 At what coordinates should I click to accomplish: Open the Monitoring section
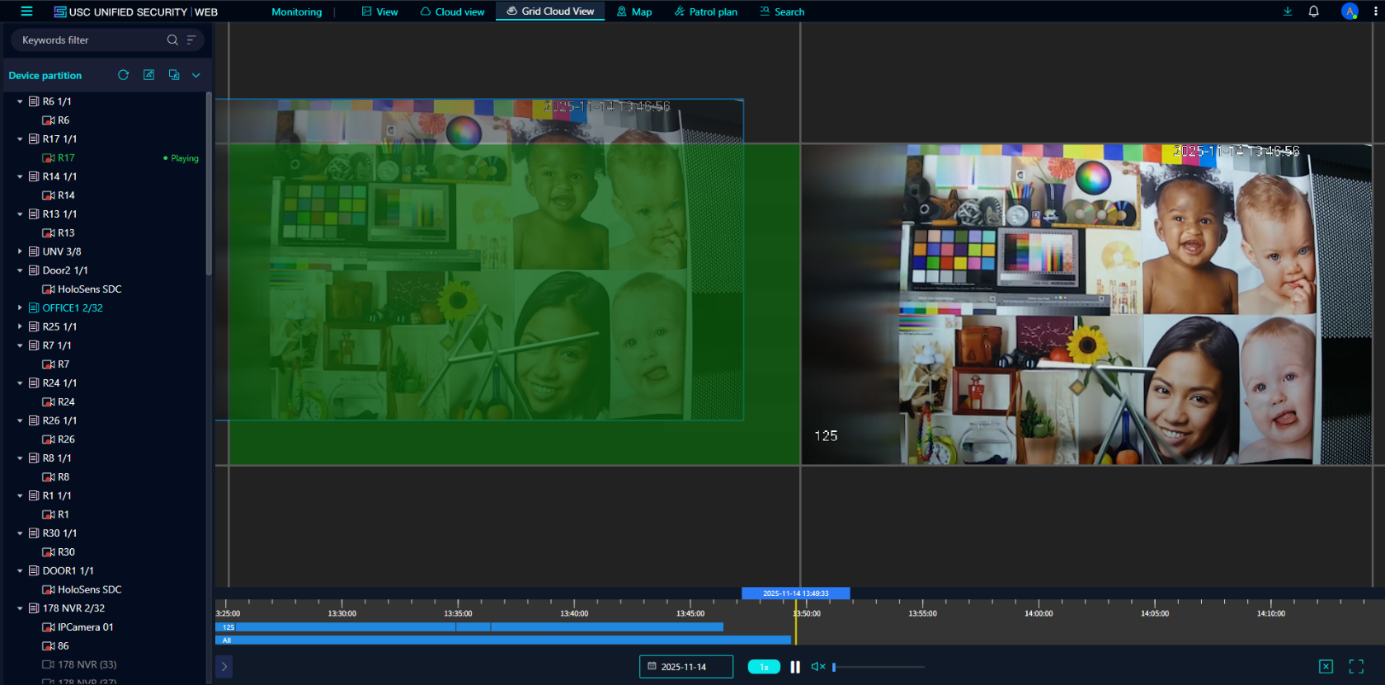coord(296,12)
